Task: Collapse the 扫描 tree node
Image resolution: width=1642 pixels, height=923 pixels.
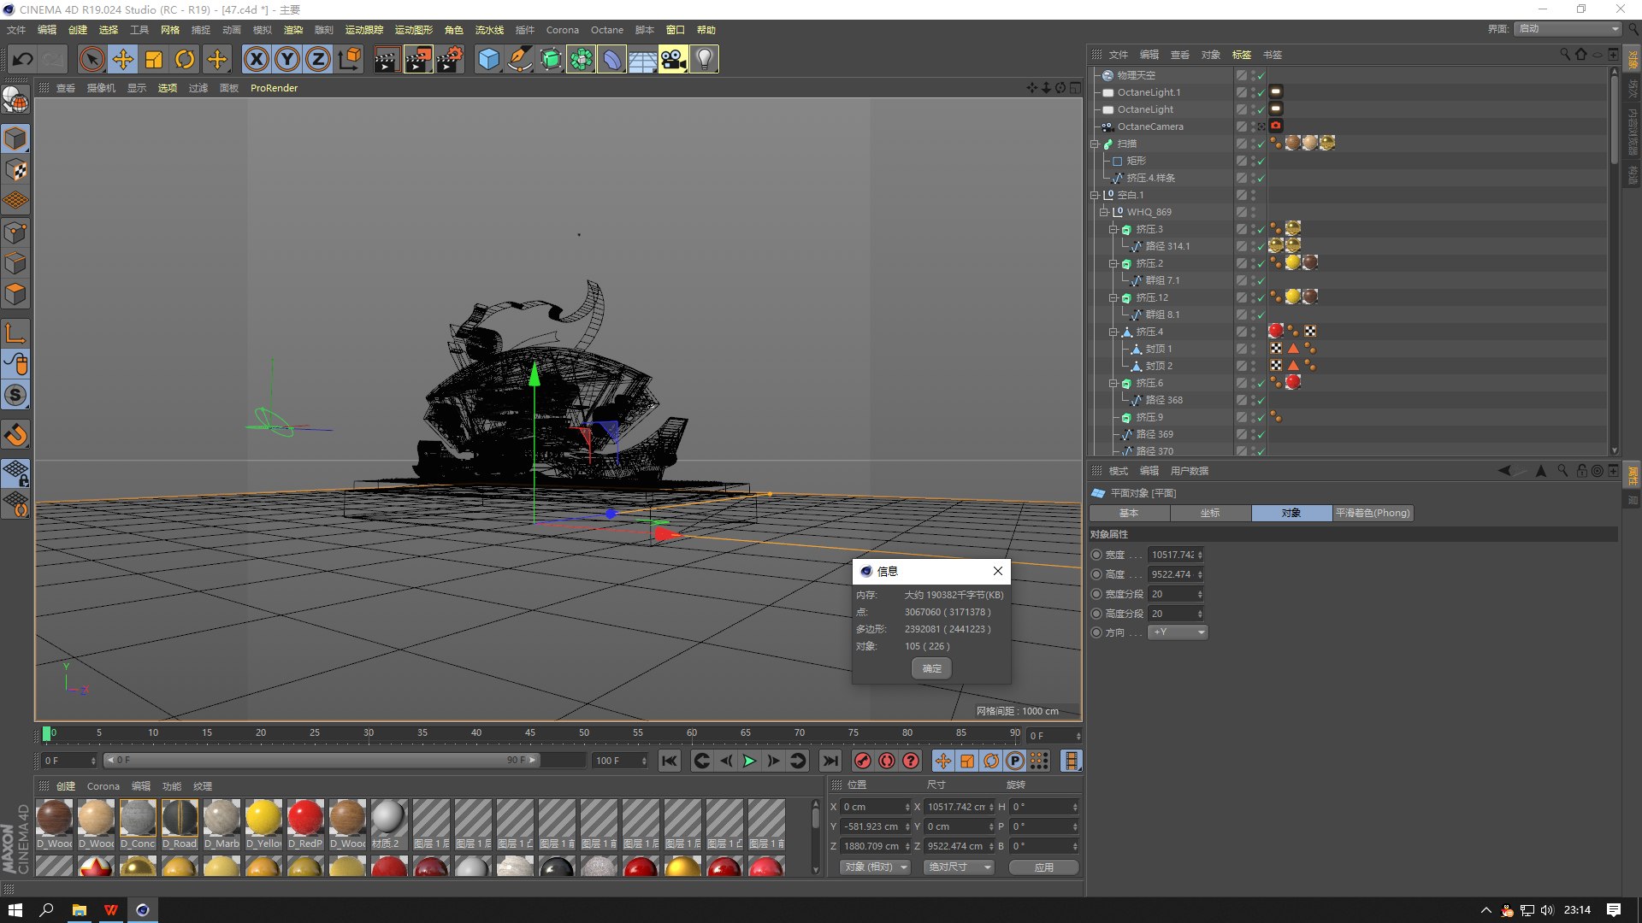Action: point(1094,144)
